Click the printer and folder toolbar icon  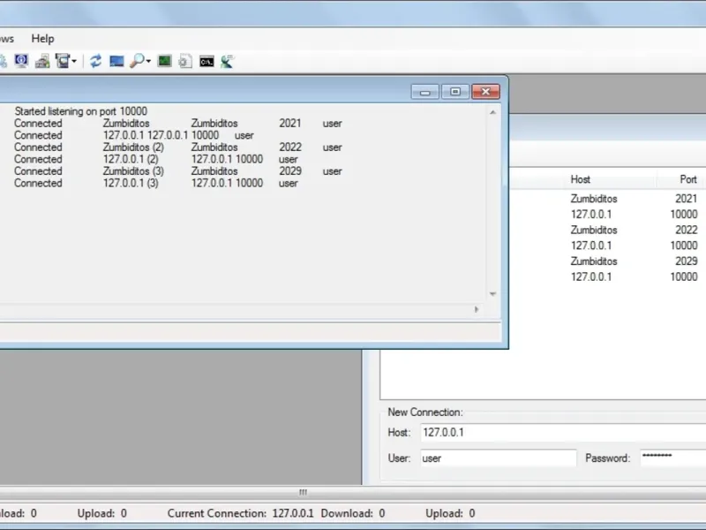click(42, 61)
